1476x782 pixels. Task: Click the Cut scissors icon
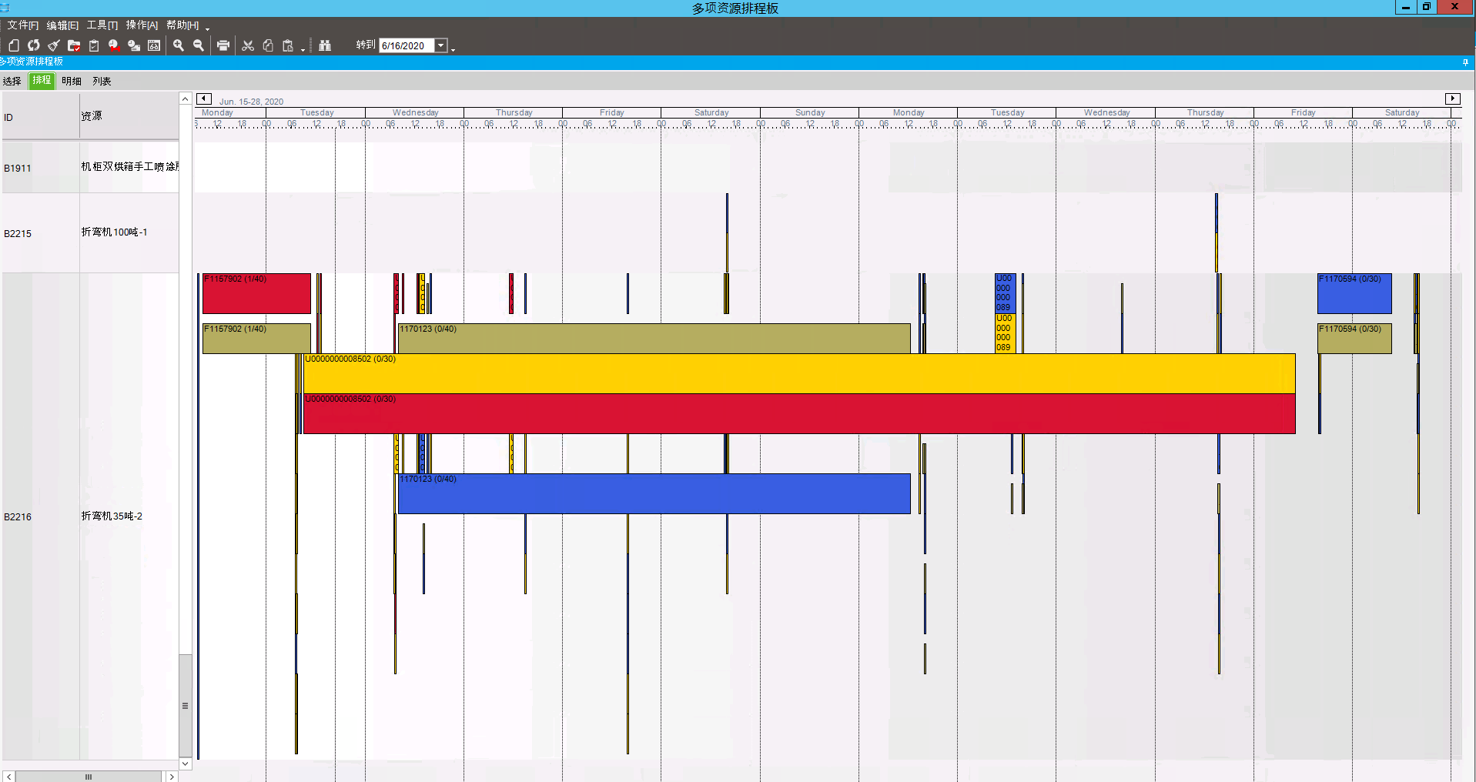248,45
